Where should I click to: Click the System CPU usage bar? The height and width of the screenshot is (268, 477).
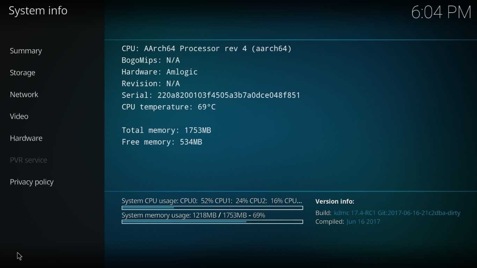click(x=212, y=208)
